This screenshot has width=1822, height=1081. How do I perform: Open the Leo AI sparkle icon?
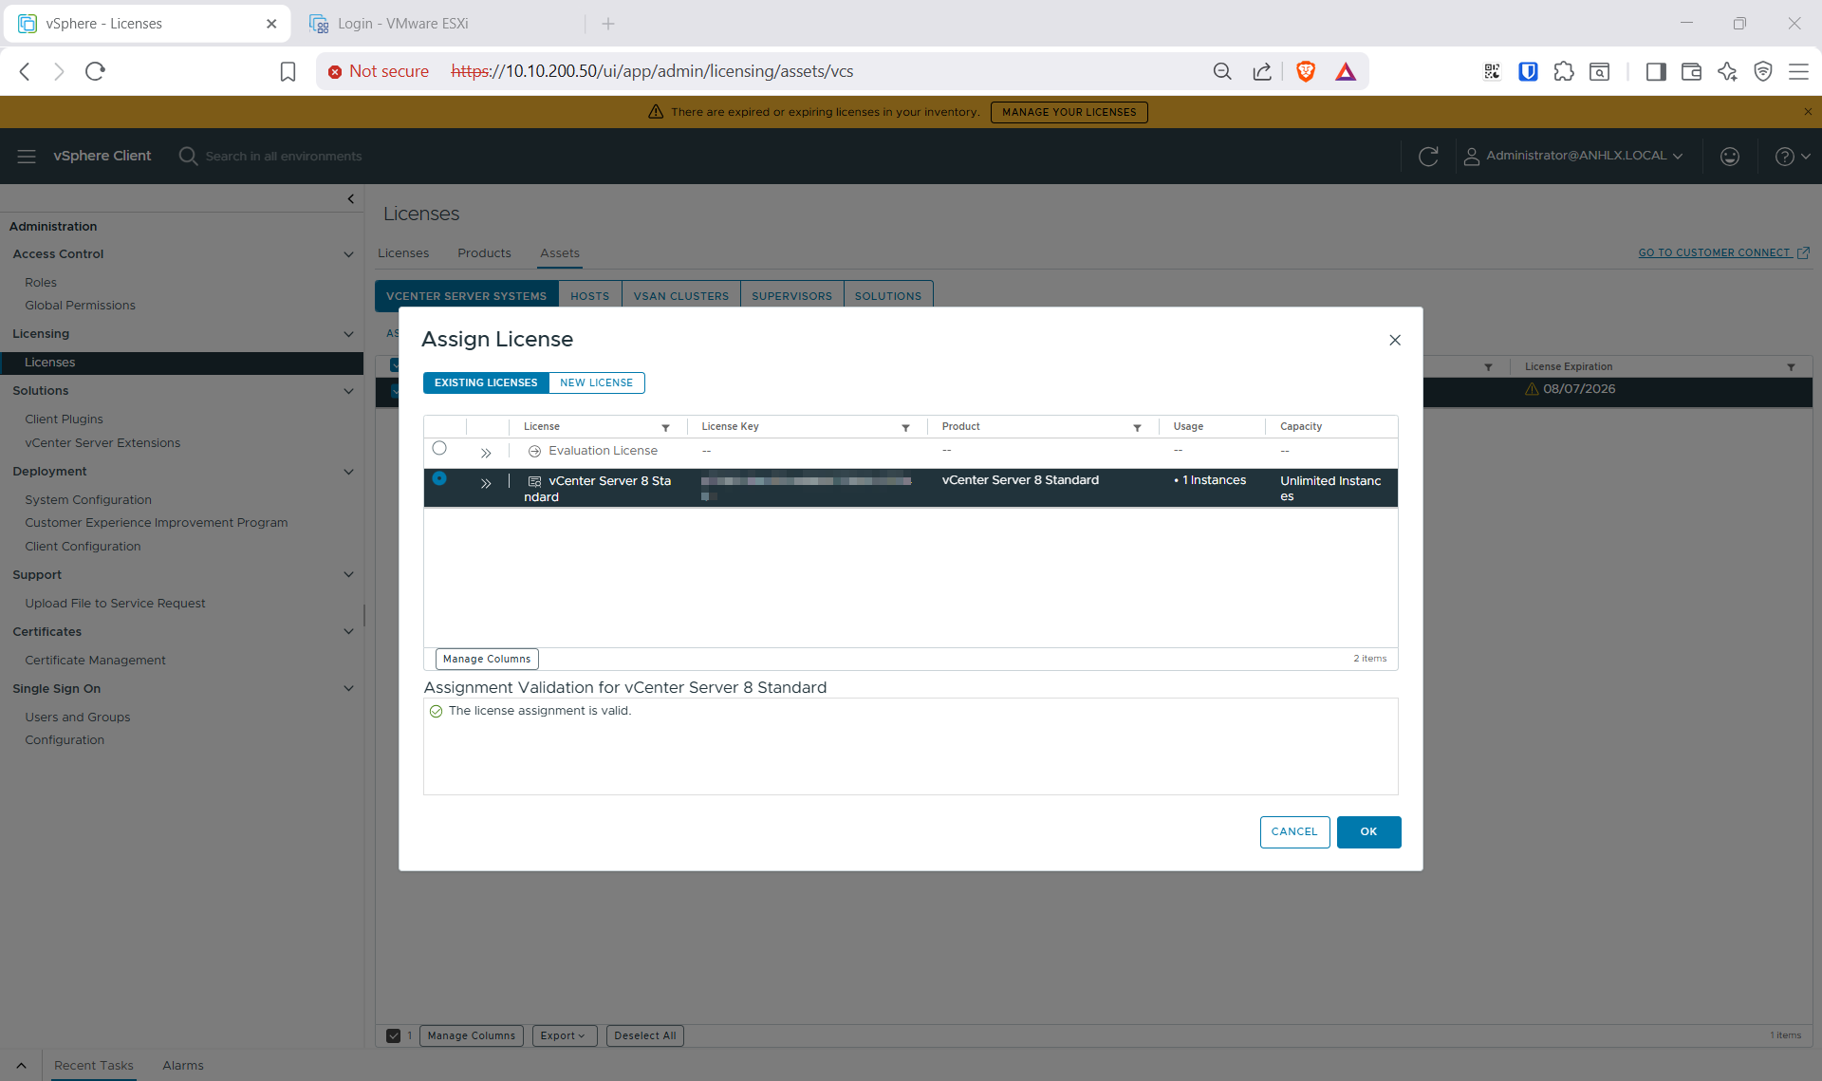(x=1727, y=71)
